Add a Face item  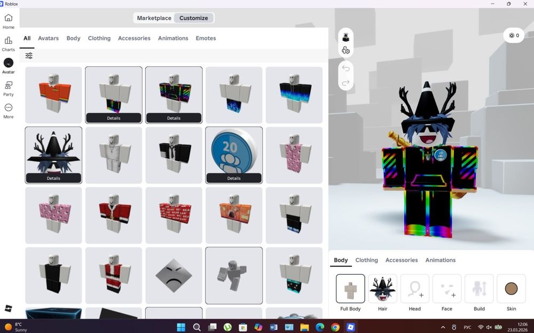[447, 289]
